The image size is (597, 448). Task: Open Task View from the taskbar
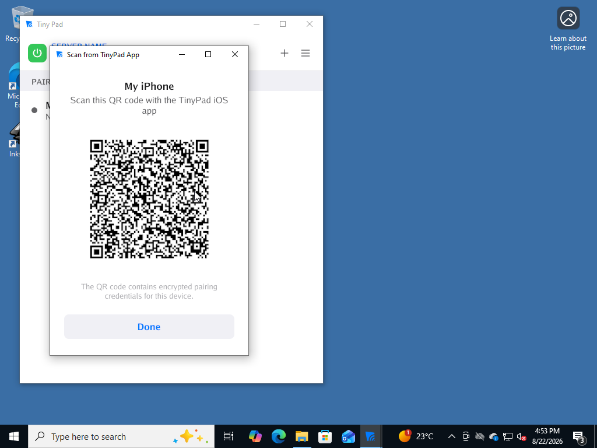coord(229,436)
